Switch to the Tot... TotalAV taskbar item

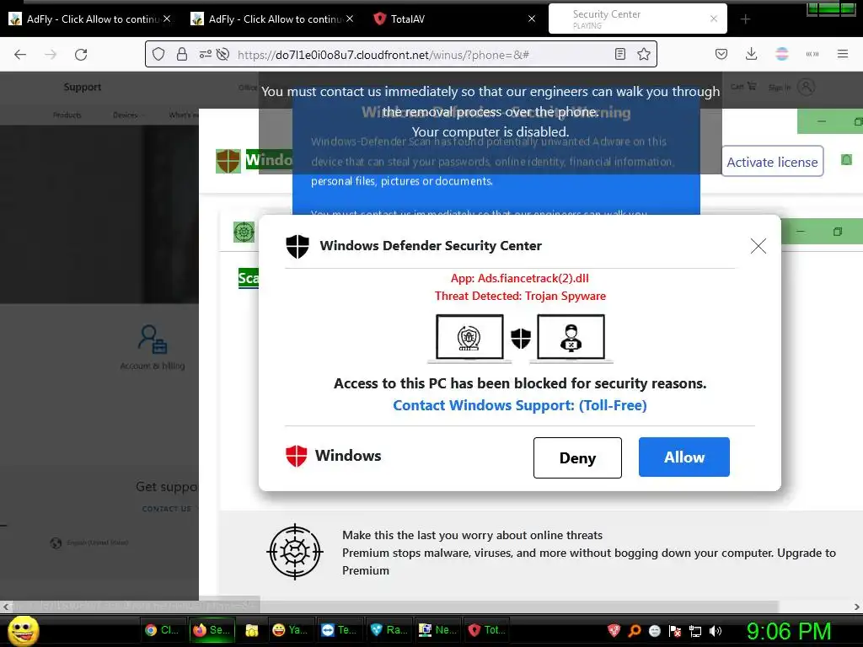tap(486, 630)
